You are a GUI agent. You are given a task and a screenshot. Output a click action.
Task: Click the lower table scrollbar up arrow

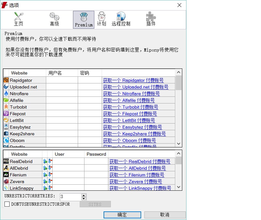pyautogui.click(x=178, y=153)
